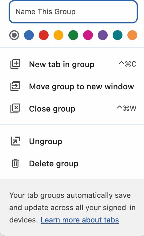The image size is (144, 236).
Task: Set group color to orange
Action: pyautogui.click(x=132, y=35)
